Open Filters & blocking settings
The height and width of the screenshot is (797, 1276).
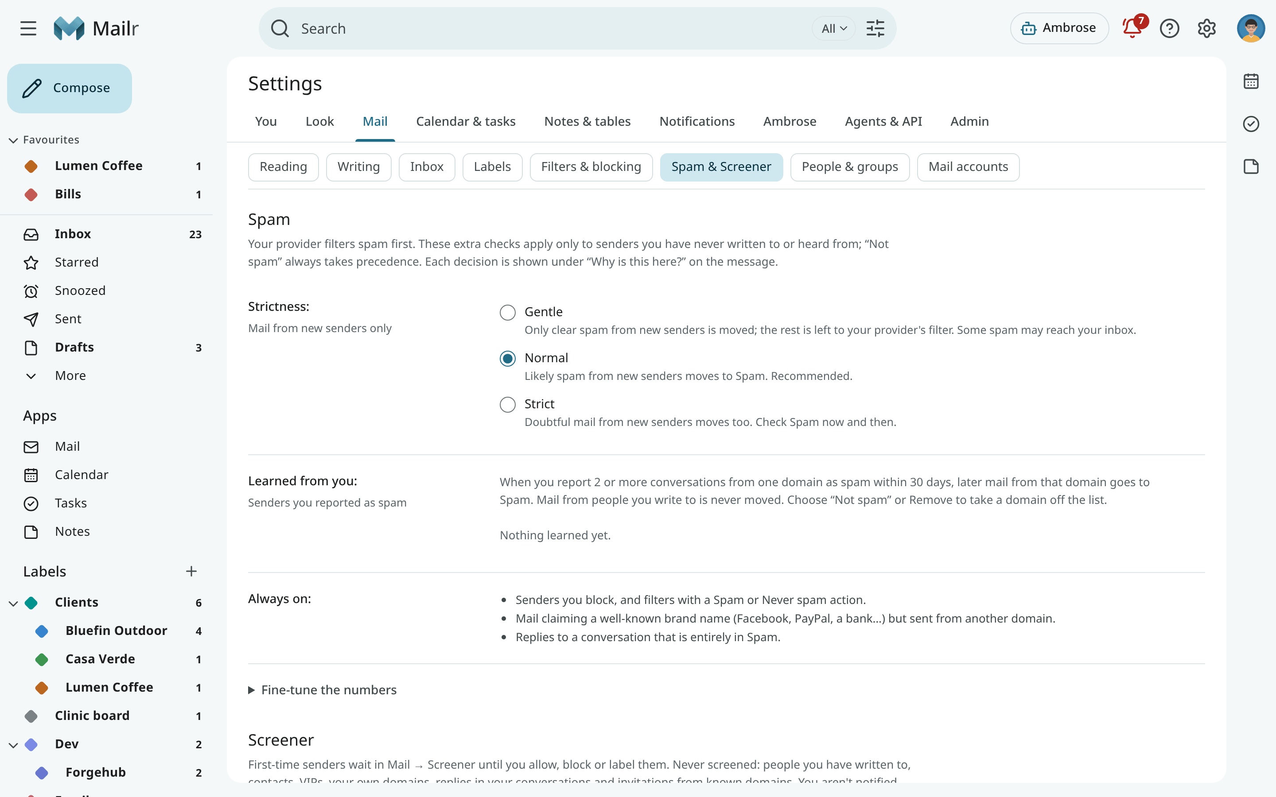click(591, 167)
